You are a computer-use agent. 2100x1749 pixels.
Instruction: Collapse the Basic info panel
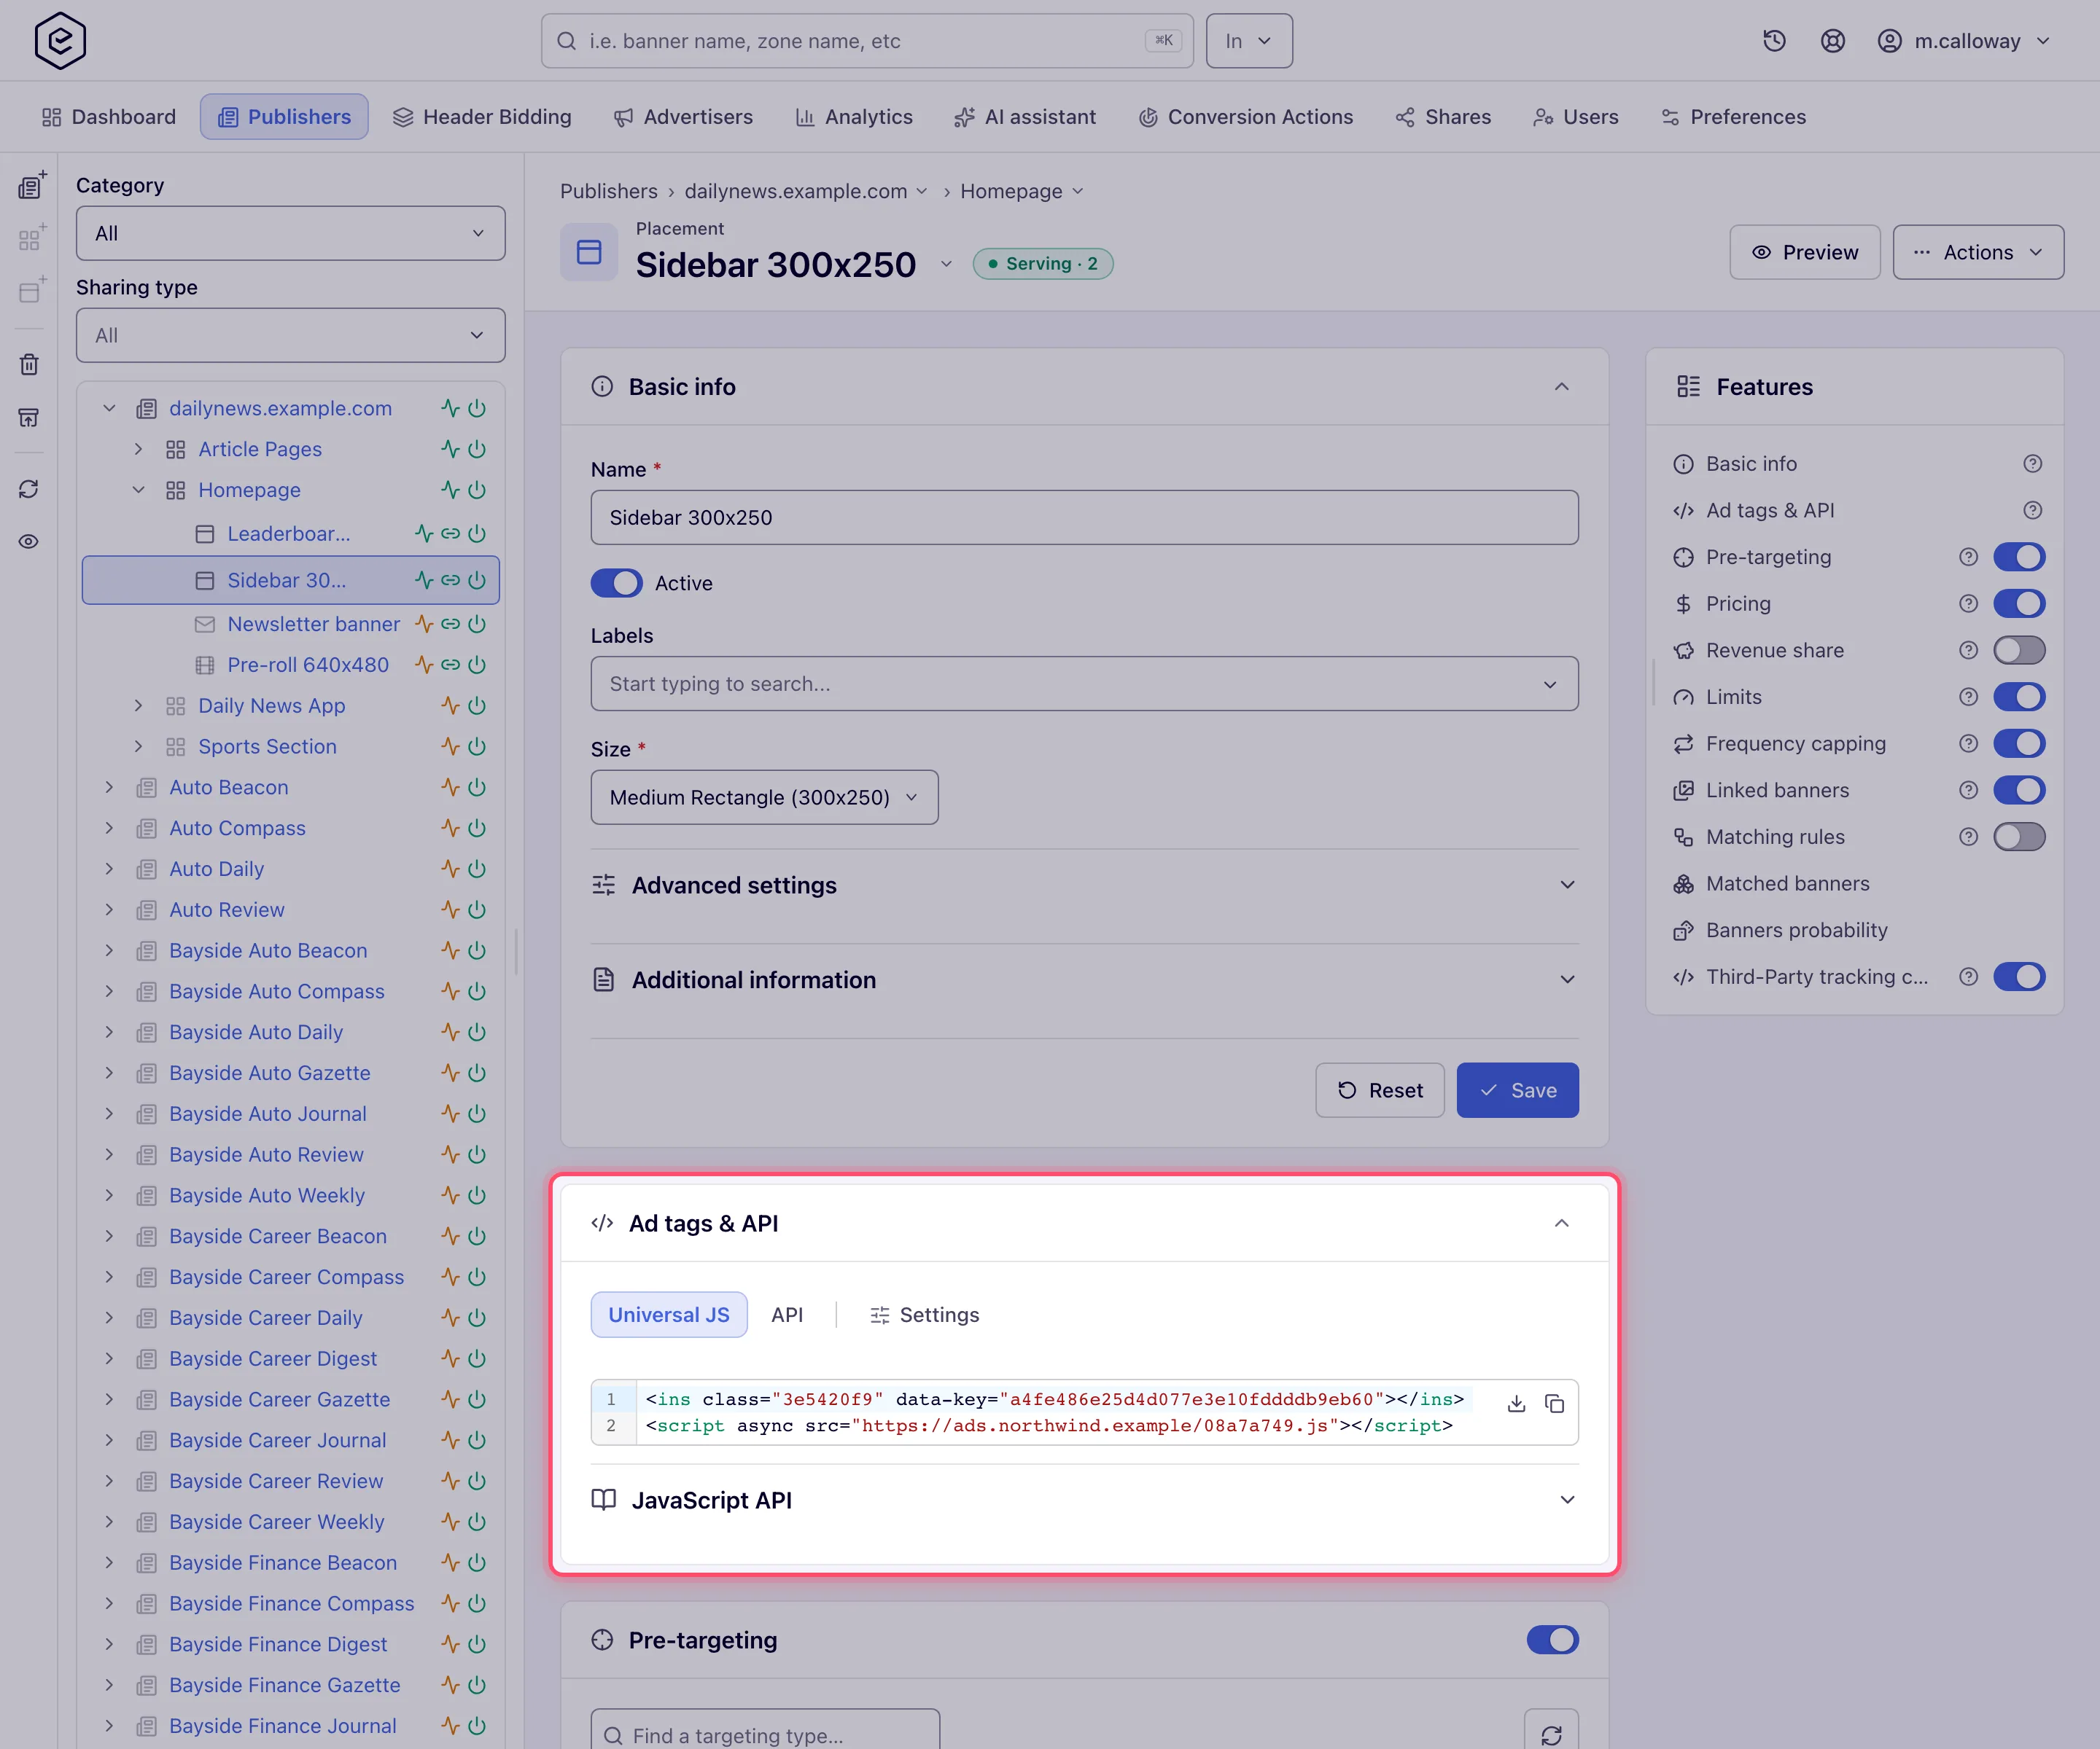tap(1561, 387)
